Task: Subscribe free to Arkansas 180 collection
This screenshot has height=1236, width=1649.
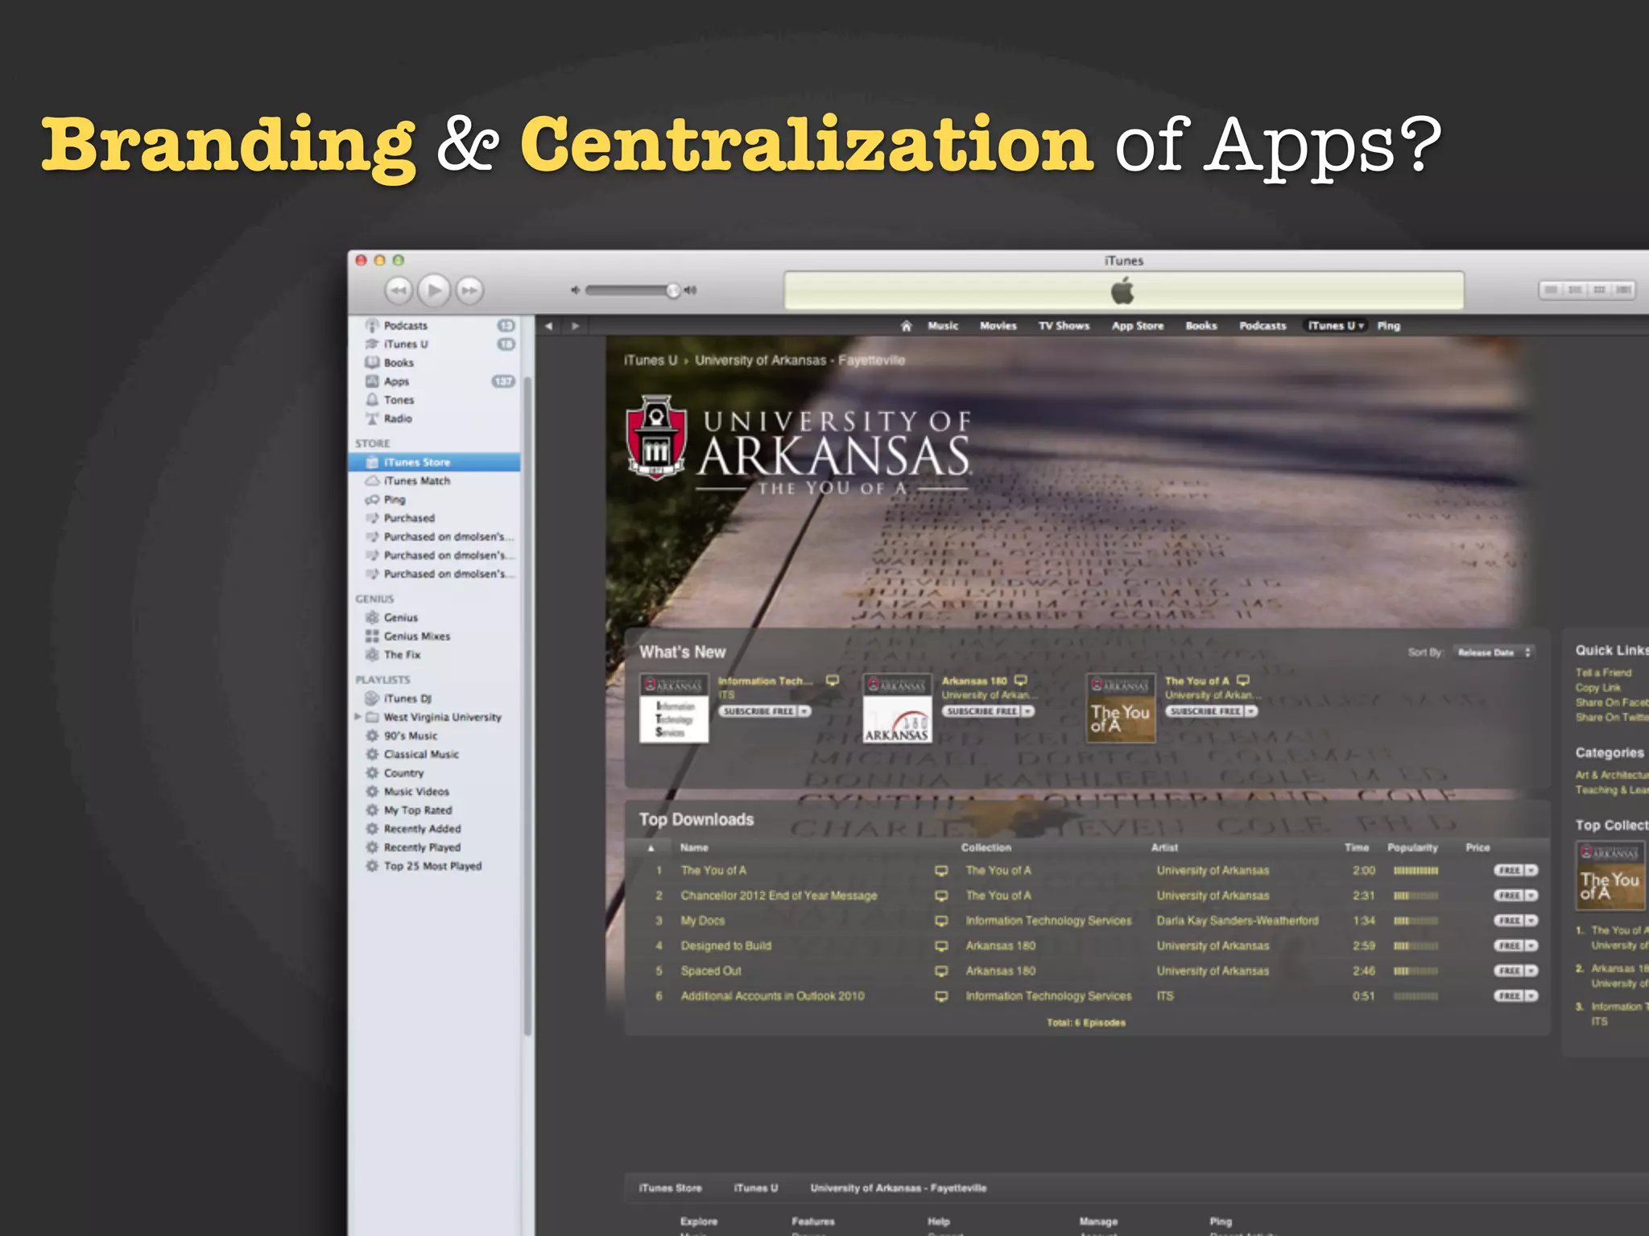Action: [988, 711]
